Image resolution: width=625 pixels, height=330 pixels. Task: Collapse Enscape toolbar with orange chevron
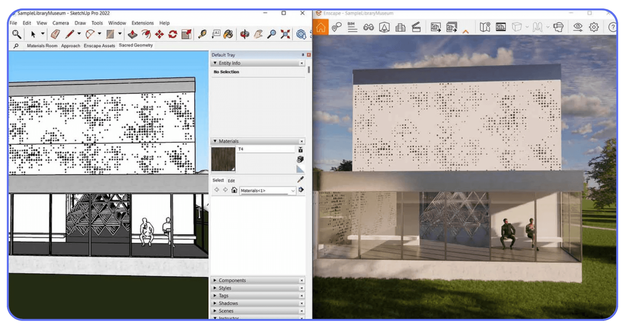coord(465,32)
